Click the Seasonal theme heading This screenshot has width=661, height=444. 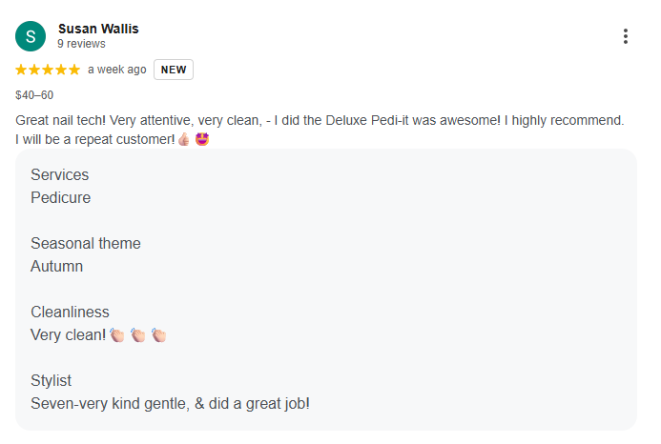(x=85, y=244)
